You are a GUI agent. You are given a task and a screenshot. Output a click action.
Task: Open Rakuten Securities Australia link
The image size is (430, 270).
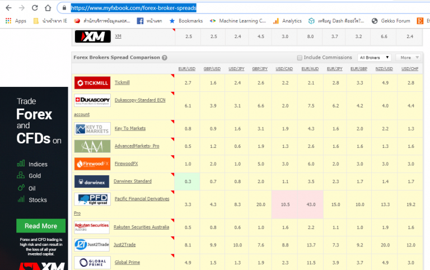point(141,227)
